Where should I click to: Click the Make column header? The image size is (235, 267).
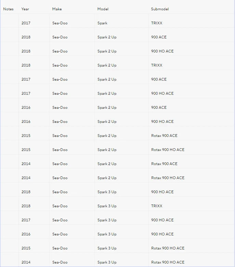(57, 9)
